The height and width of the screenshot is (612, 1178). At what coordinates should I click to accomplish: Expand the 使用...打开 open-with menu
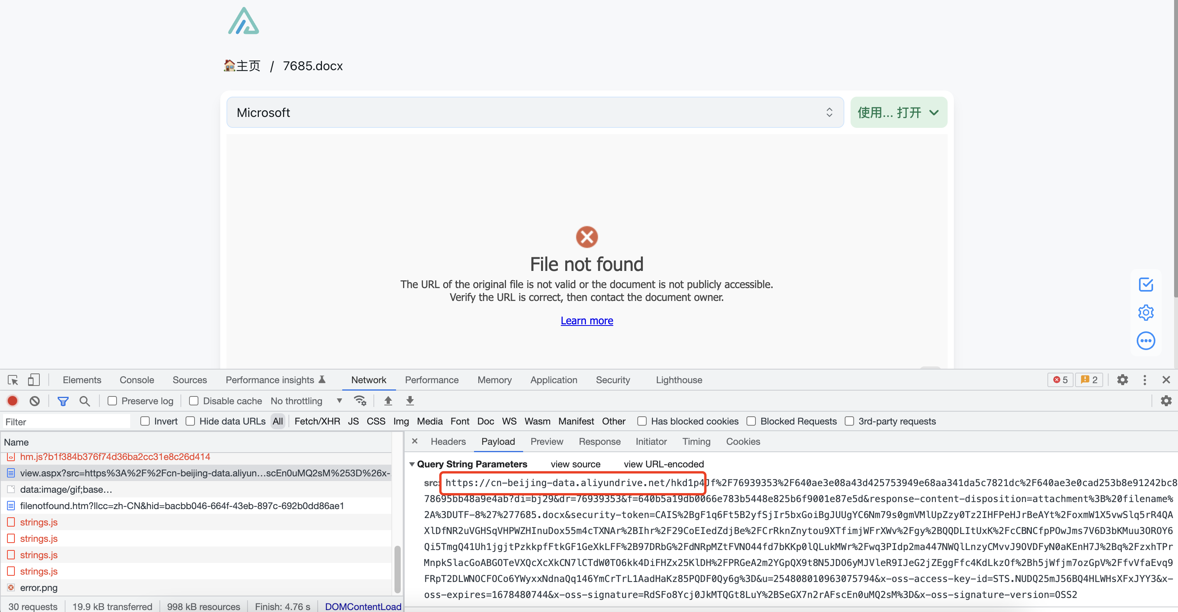[x=899, y=112]
